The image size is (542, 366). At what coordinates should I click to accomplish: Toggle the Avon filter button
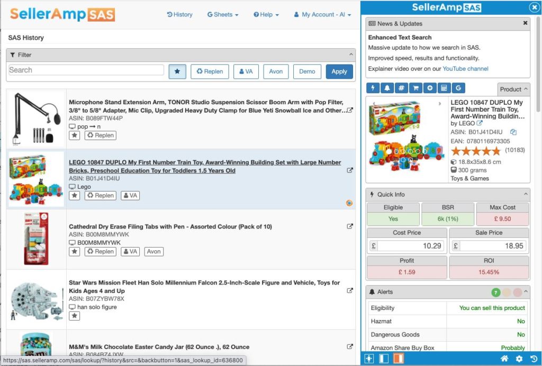pyautogui.click(x=276, y=71)
